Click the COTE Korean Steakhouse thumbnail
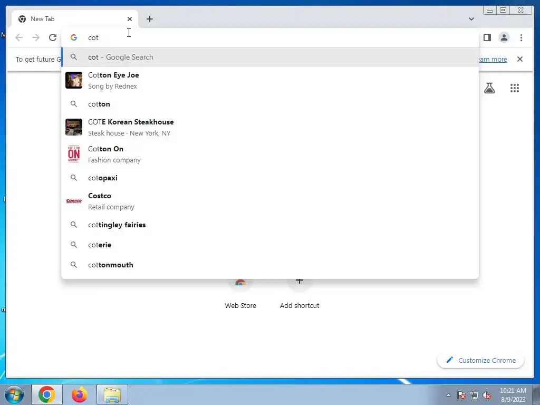The height and width of the screenshot is (405, 540). pyautogui.click(x=74, y=127)
